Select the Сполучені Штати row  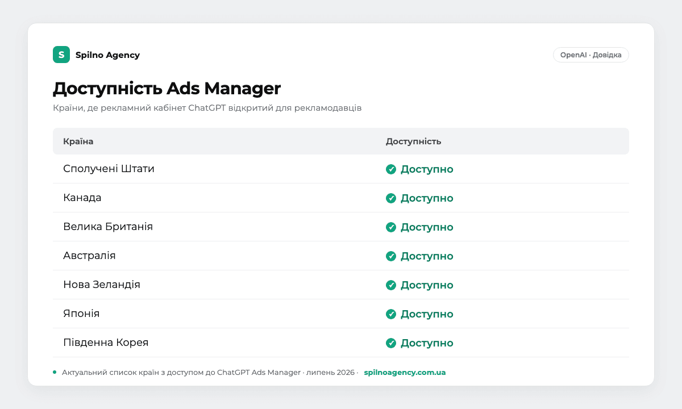point(341,169)
